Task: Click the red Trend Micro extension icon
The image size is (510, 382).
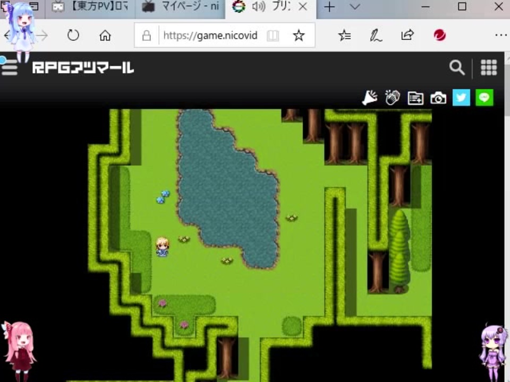Action: pos(439,35)
